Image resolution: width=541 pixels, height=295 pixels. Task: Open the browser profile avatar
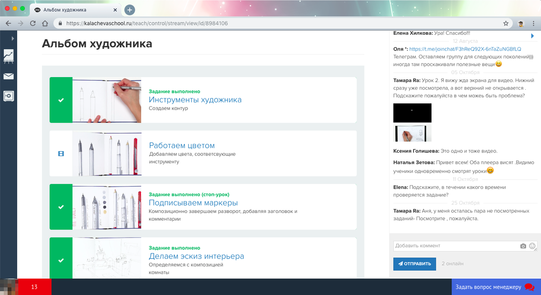click(x=520, y=23)
